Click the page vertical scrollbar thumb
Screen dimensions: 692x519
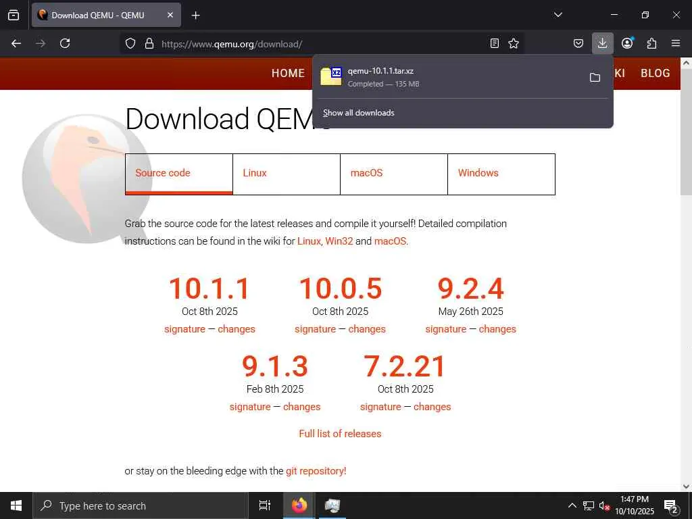coord(686,132)
